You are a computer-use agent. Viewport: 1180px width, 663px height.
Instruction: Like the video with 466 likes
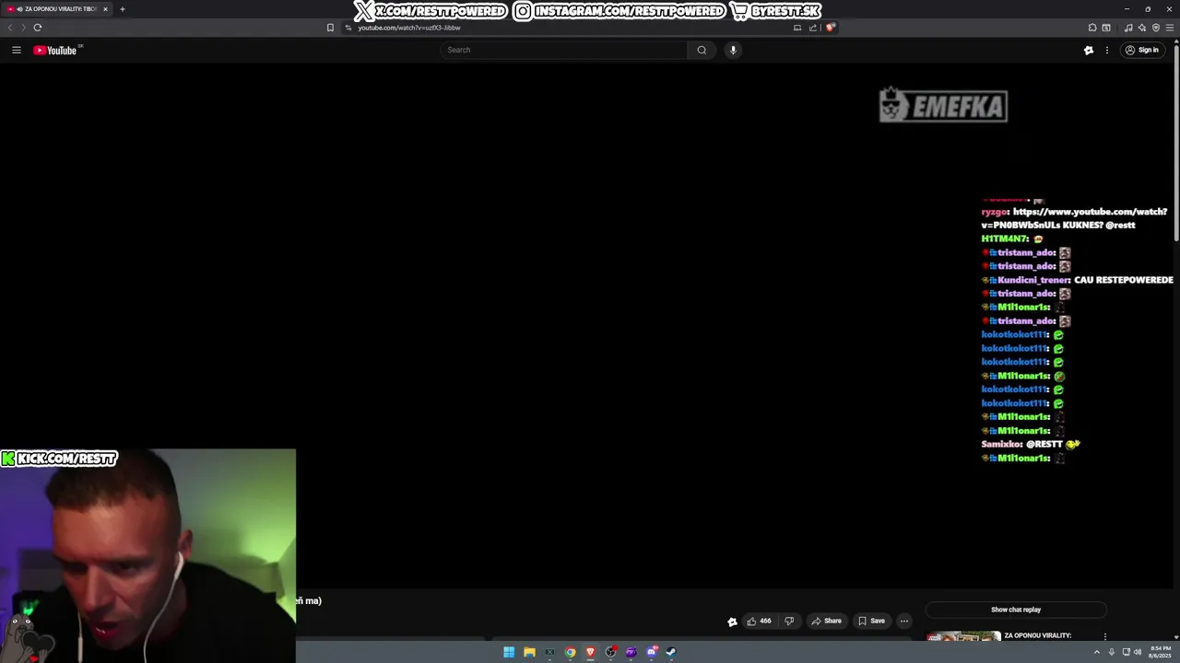(760, 621)
